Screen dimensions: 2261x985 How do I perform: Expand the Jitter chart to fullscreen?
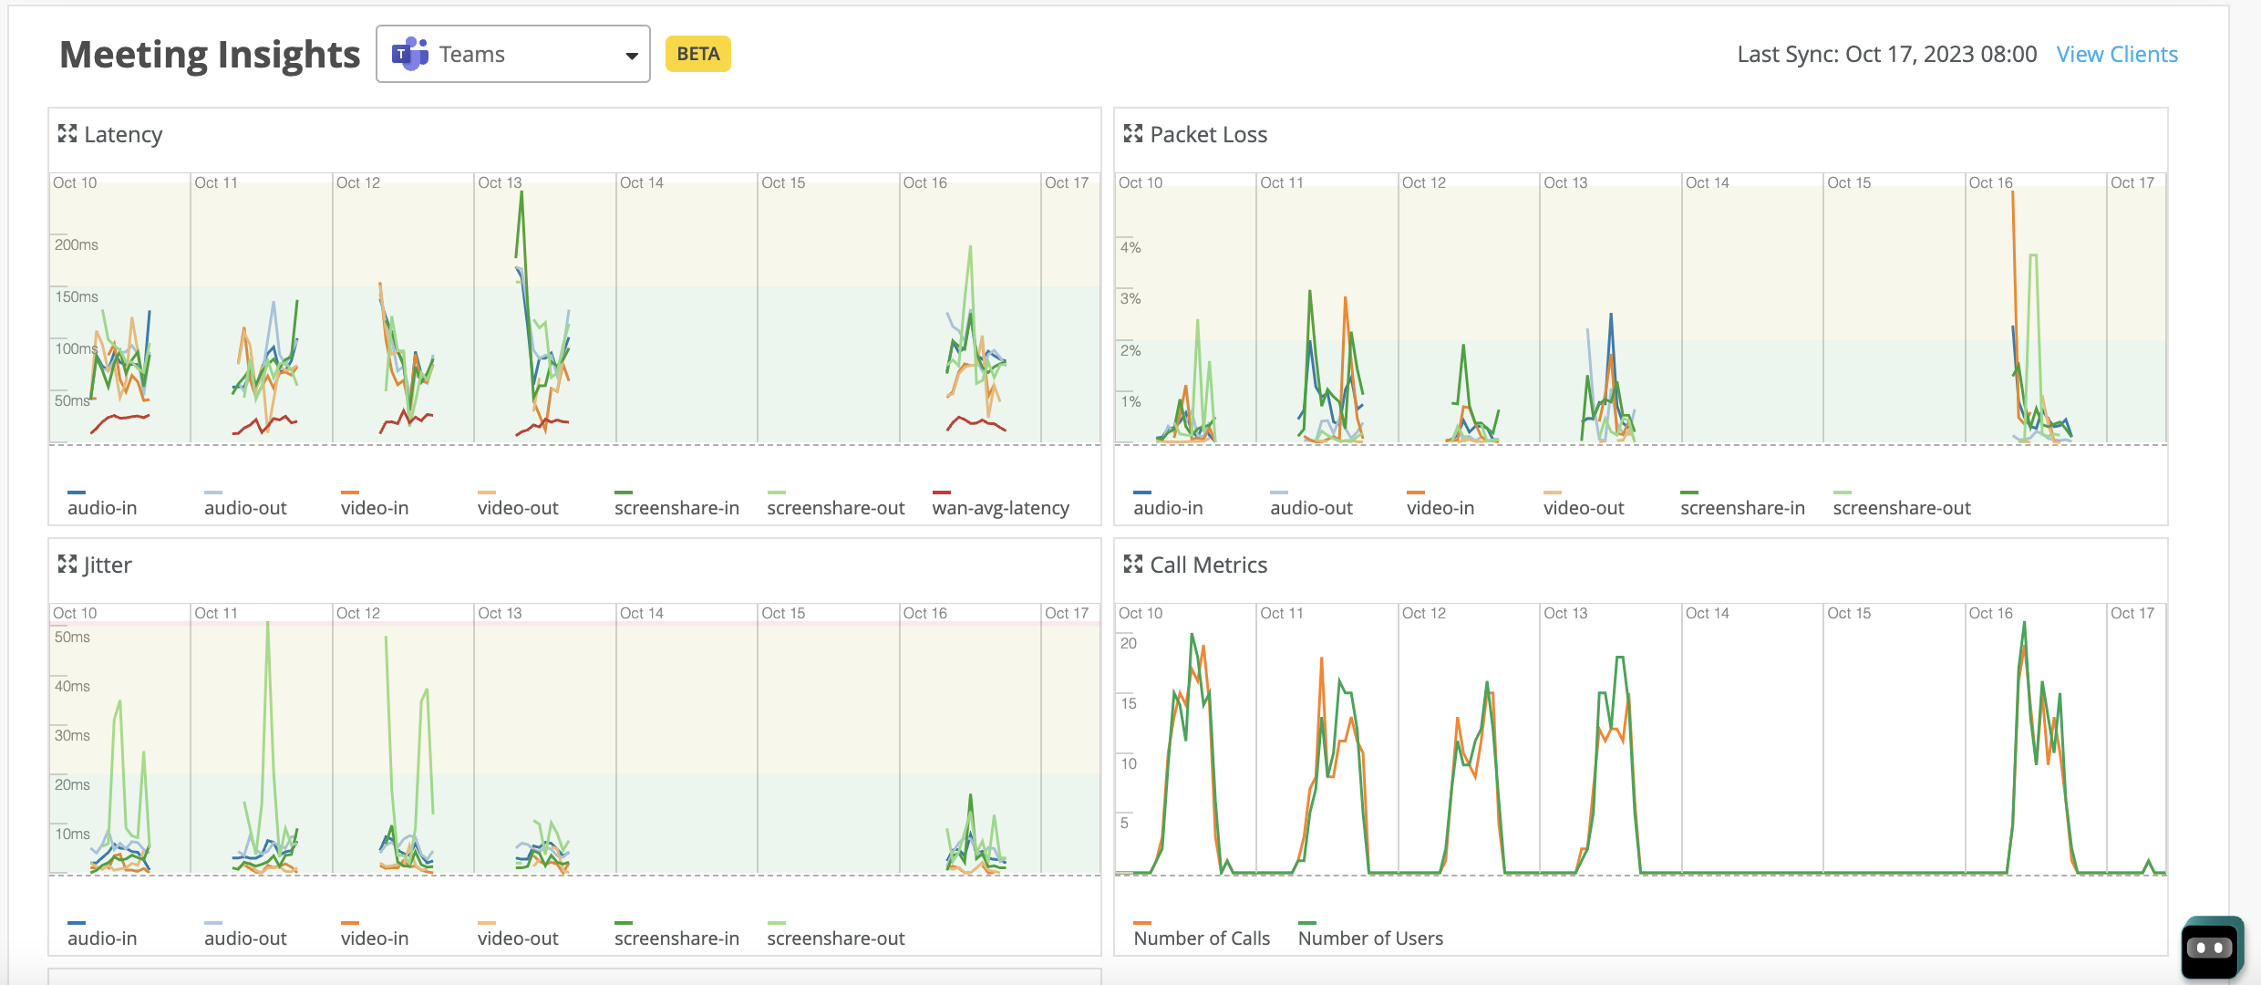coord(67,565)
